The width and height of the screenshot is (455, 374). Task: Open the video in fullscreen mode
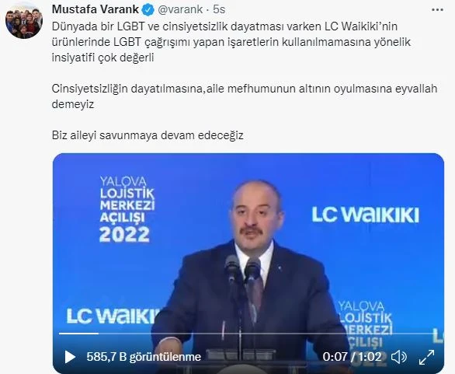(x=426, y=357)
